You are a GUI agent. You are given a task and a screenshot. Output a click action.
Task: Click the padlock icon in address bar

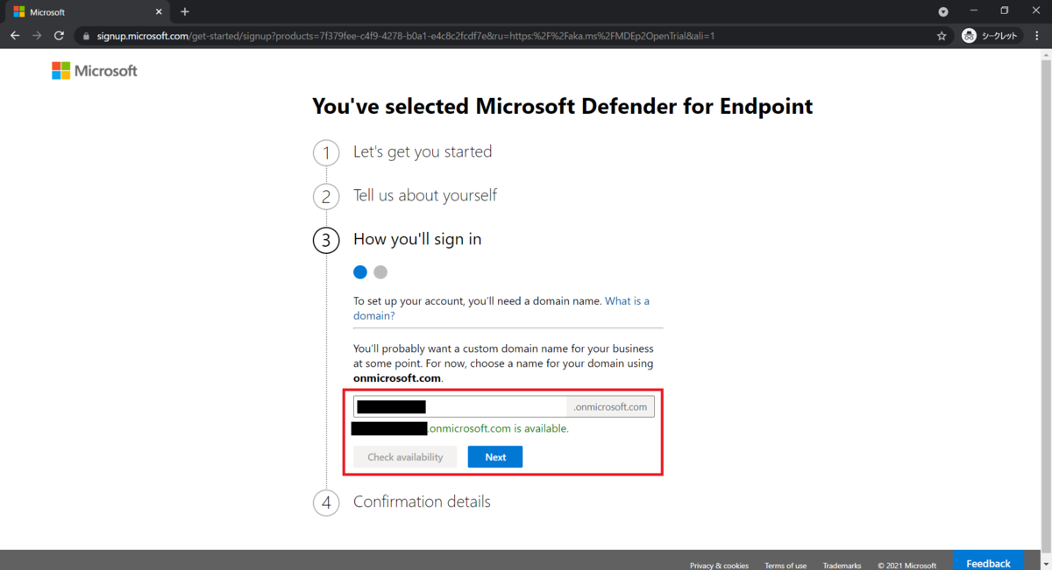pyautogui.click(x=85, y=36)
